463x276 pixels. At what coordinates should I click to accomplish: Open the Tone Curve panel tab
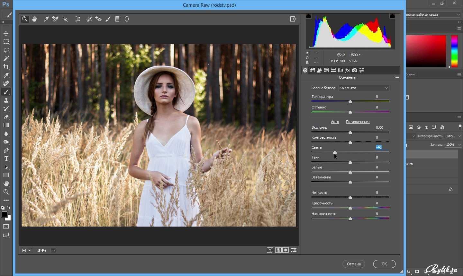[312, 70]
